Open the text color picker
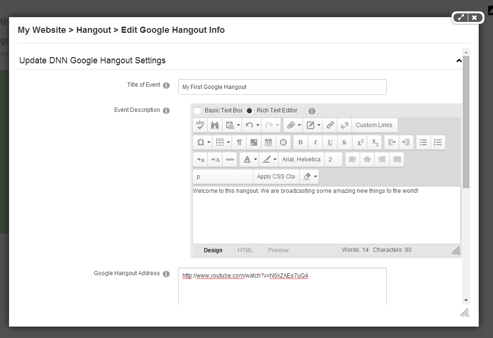Image resolution: width=493 pixels, height=338 pixels. pos(247,159)
